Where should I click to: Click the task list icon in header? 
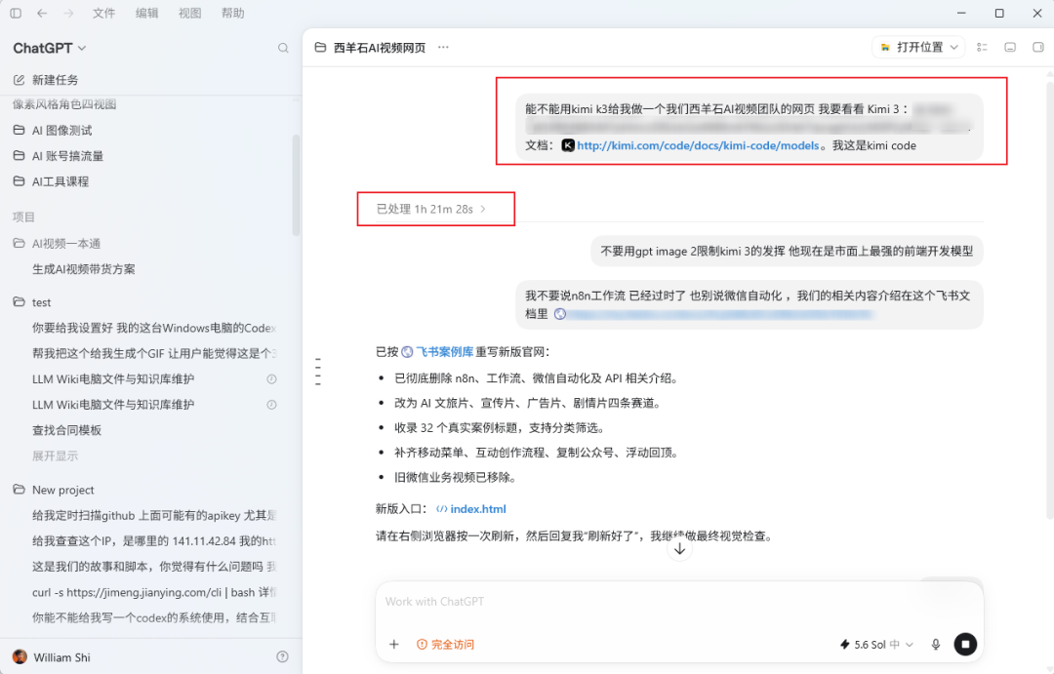point(982,47)
